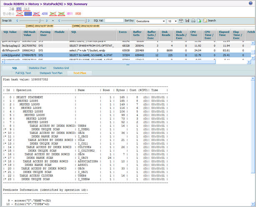This screenshot has height=207, width=256.
Task: Focus the SQL Val input field
Action: [114, 20]
